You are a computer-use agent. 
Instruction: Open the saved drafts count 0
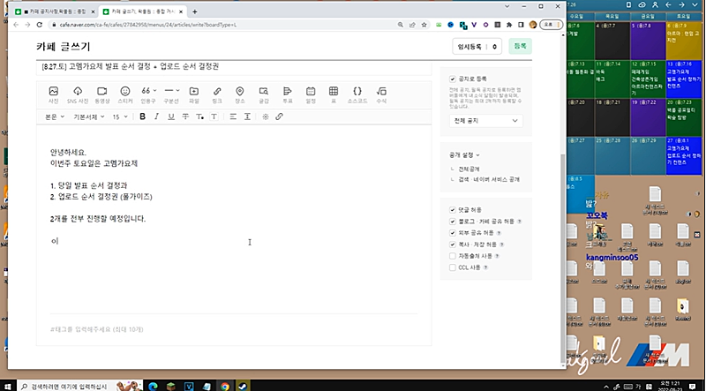point(494,47)
